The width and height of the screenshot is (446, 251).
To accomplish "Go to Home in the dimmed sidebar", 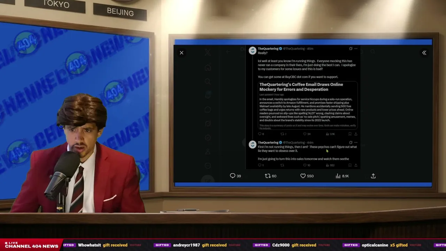I will click(x=208, y=68).
